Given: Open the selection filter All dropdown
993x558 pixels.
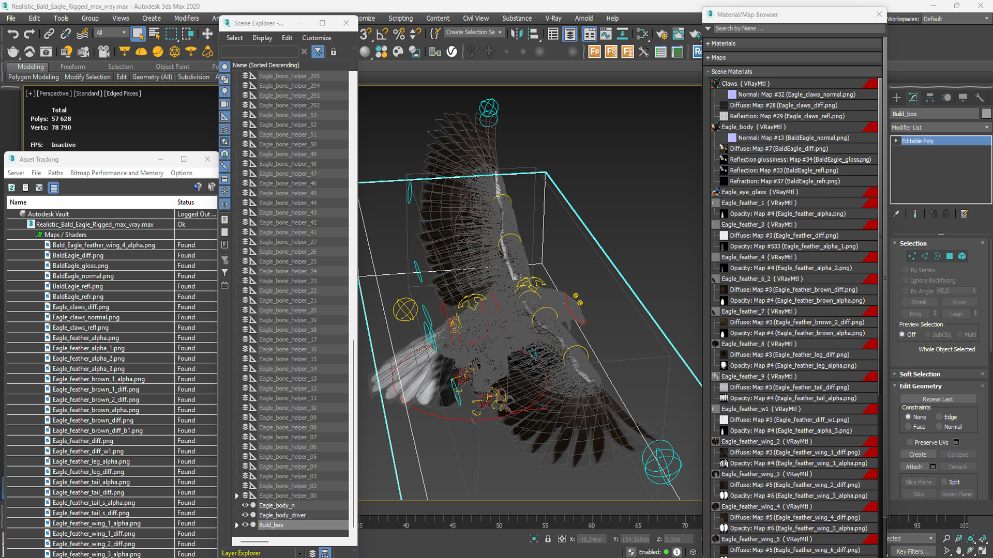Looking at the screenshot, I should (x=111, y=33).
